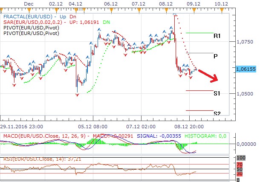Select the green R1 horizontal line
Viewport: 260px width, 182px height.
pyautogui.click(x=199, y=33)
